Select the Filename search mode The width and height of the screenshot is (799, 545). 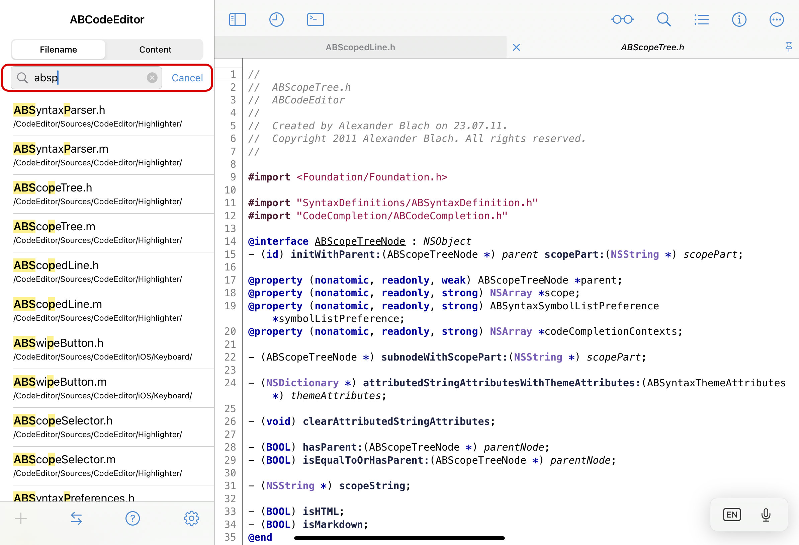[x=58, y=50]
